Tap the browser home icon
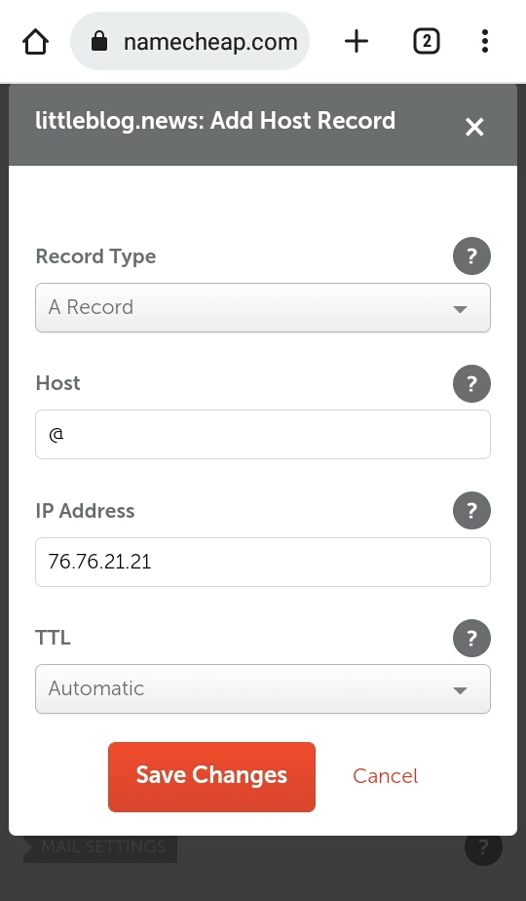This screenshot has height=901, width=526. click(x=36, y=41)
